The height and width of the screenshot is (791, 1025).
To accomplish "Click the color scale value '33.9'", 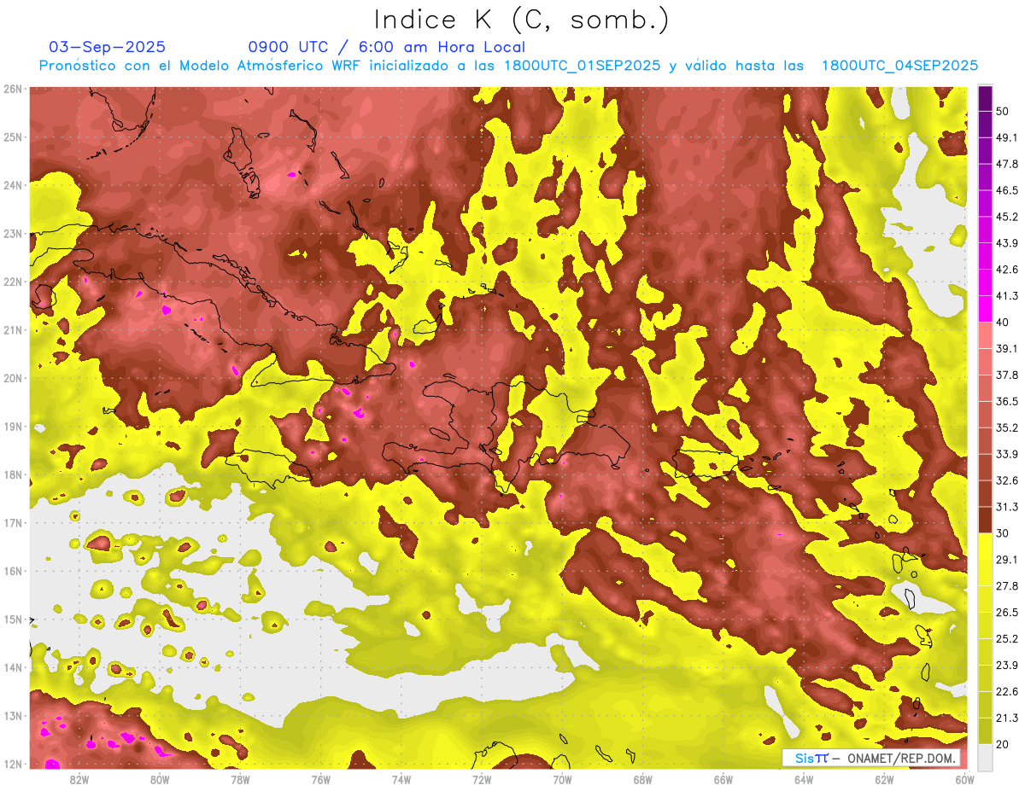I will click(1007, 454).
